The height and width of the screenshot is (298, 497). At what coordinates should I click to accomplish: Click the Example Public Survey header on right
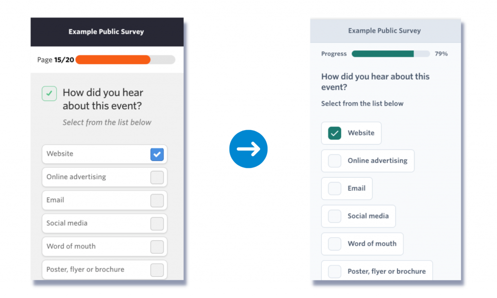(384, 30)
